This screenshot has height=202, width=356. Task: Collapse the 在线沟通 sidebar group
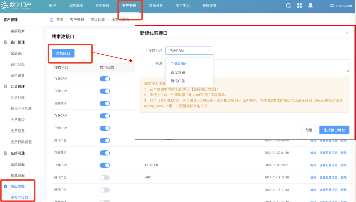(x=18, y=153)
